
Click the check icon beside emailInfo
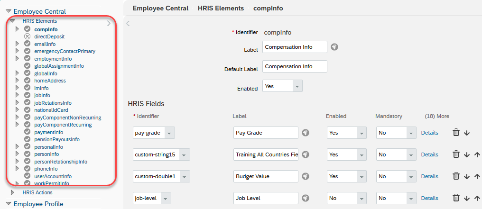coord(28,44)
